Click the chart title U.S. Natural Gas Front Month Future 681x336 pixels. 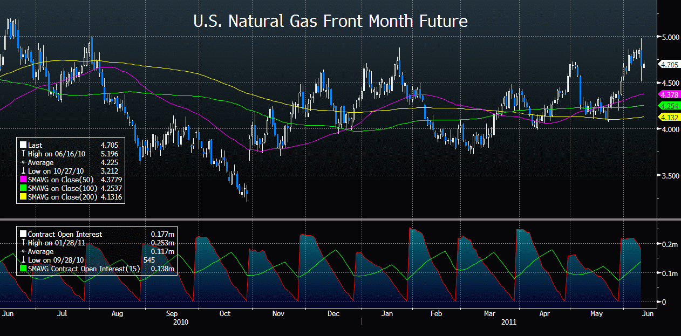tap(330, 22)
